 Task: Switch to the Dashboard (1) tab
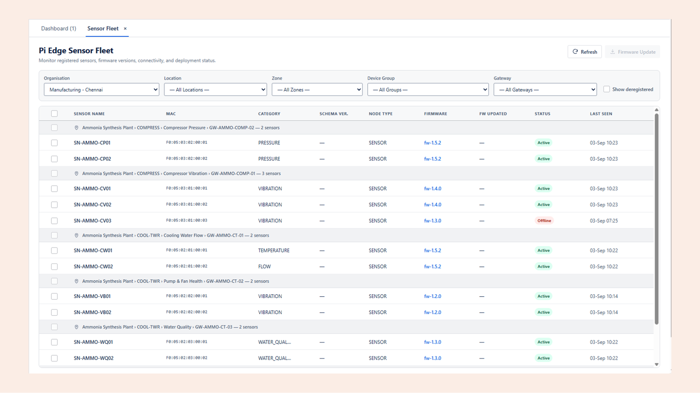[x=58, y=28]
